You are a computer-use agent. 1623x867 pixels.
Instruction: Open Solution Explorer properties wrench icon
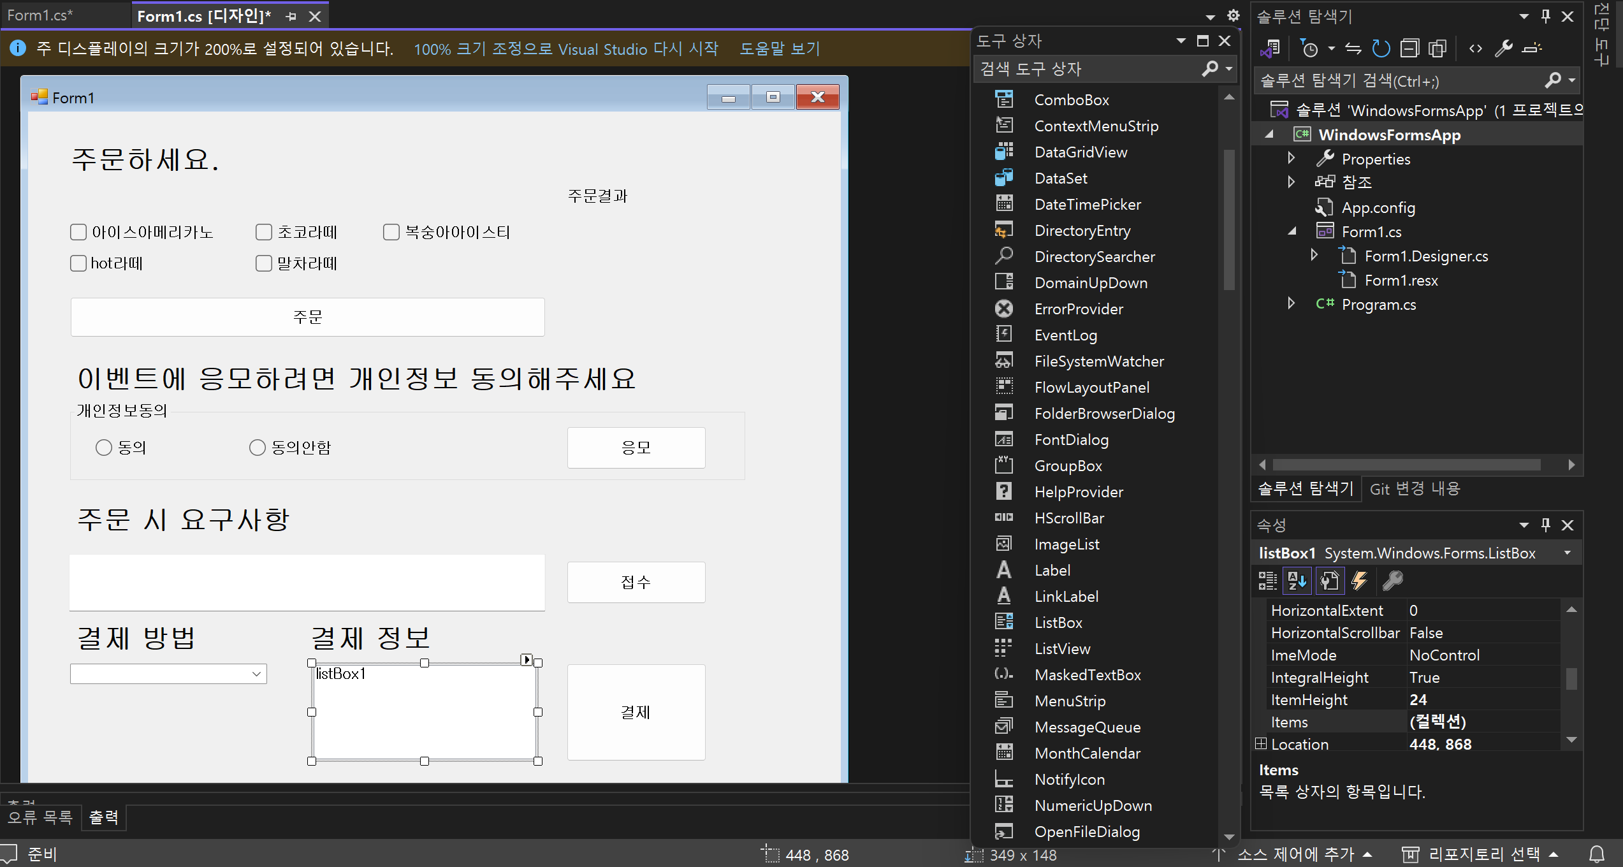(x=1504, y=48)
